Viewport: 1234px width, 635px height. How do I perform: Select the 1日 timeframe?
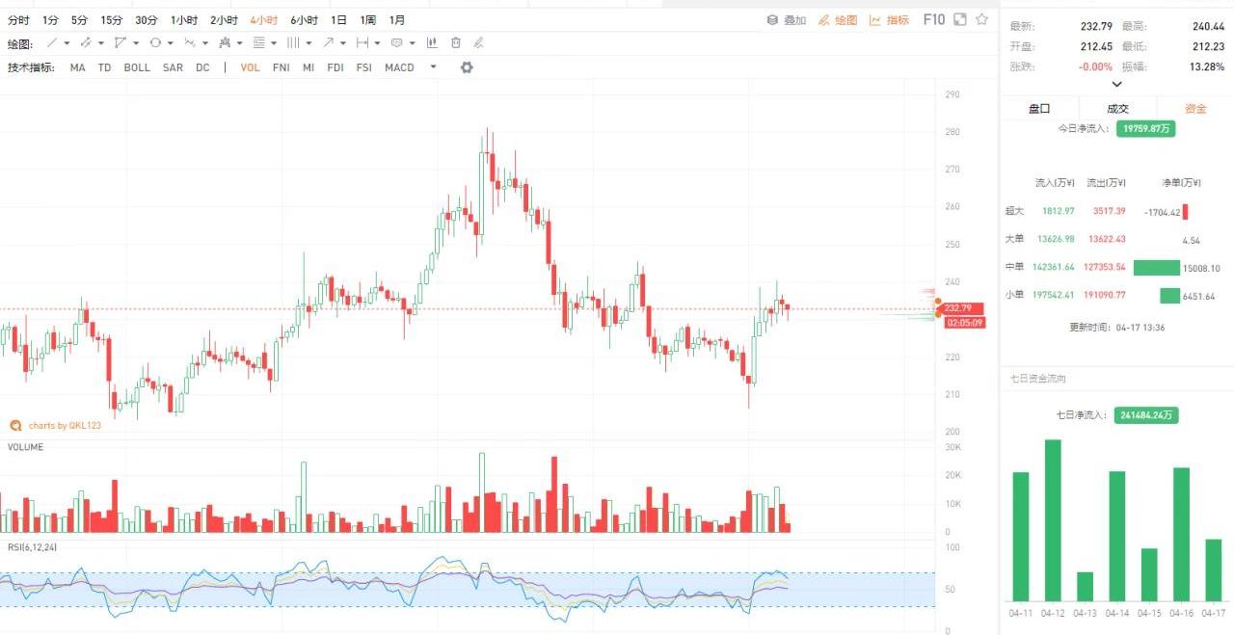(338, 20)
